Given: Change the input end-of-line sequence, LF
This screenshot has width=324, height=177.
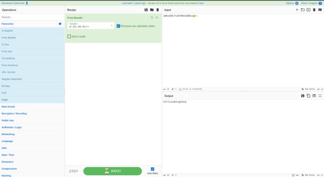Looking at the screenshot, I should pos(320,89).
